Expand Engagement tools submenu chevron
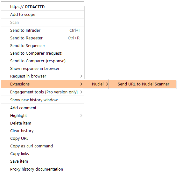The image size is (190, 176). 81,92
